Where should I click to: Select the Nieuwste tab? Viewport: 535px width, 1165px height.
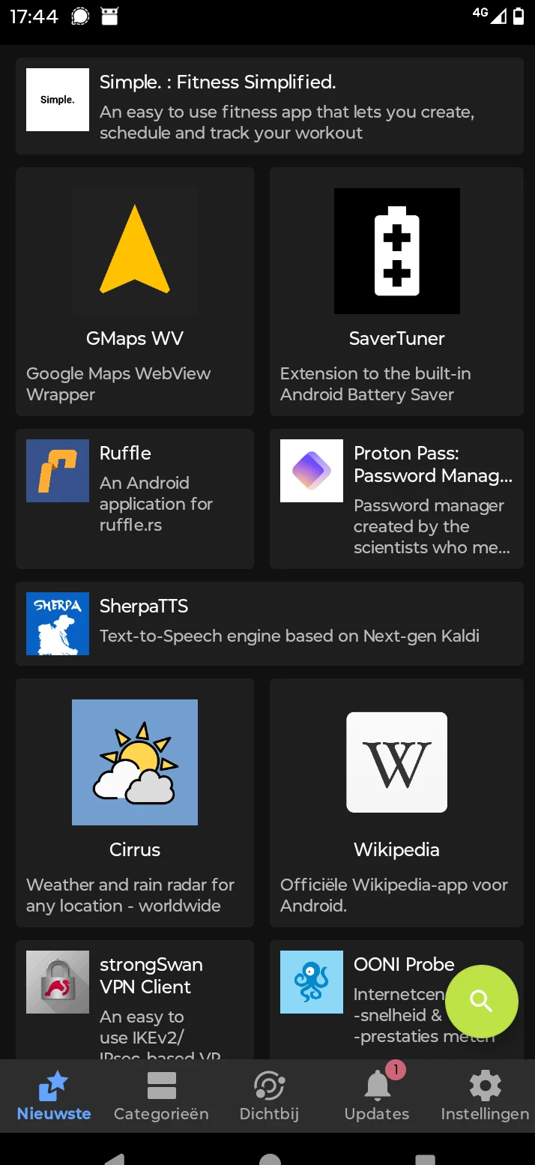(54, 1095)
